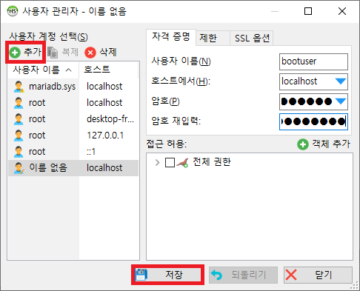The image size is (360, 291).
Task: Click the Clone user icon
Action: (53, 53)
